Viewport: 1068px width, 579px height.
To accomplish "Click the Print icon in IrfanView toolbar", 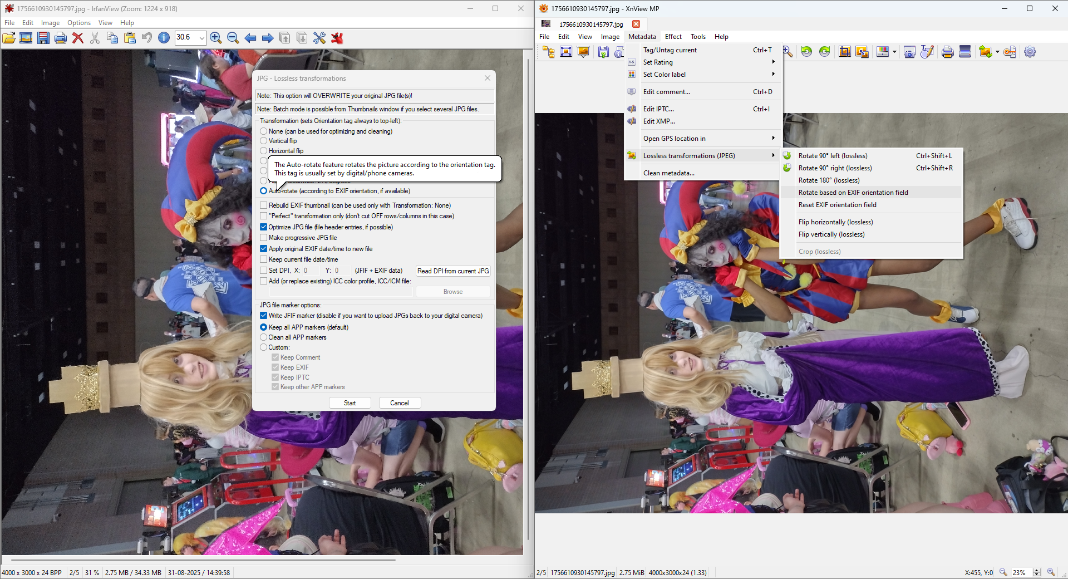I will point(61,38).
